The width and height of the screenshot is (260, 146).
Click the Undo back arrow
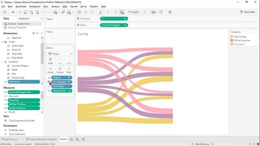(x=13, y=12)
